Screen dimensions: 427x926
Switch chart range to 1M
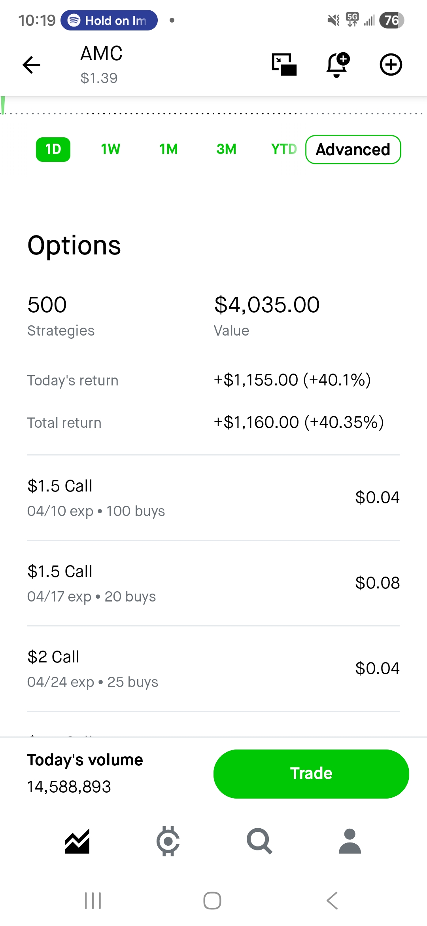[168, 150]
